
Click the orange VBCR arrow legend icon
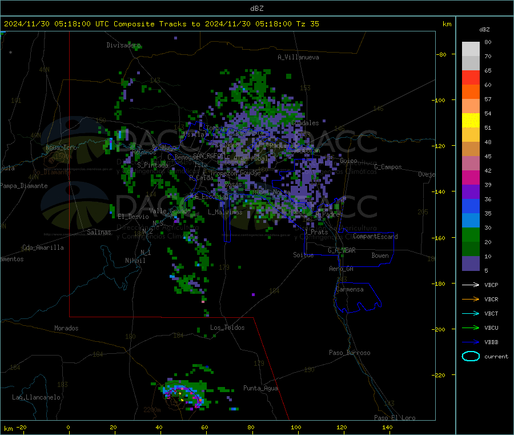click(x=471, y=299)
